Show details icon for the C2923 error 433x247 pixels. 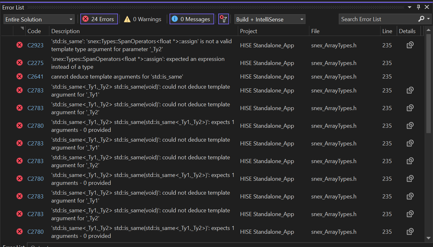[x=410, y=45]
